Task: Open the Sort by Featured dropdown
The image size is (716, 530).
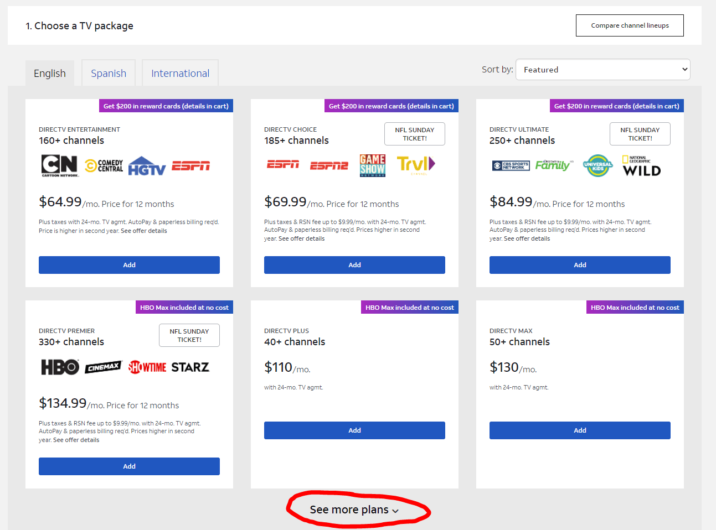Action: [x=603, y=70]
